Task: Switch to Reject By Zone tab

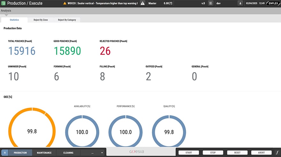Action: coord(41,20)
